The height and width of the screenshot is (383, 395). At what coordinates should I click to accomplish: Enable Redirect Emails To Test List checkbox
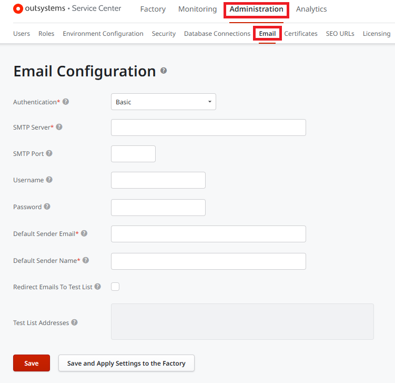tap(115, 287)
